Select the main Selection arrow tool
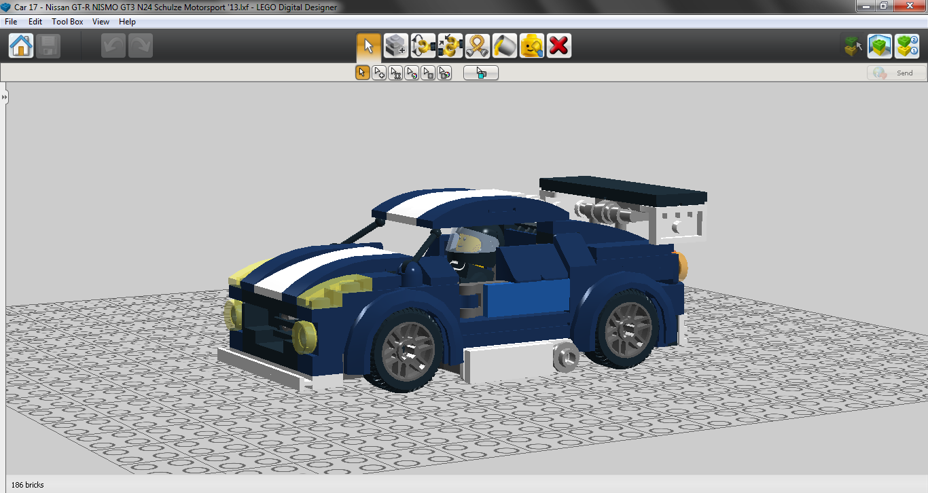The image size is (928, 493). [x=369, y=46]
